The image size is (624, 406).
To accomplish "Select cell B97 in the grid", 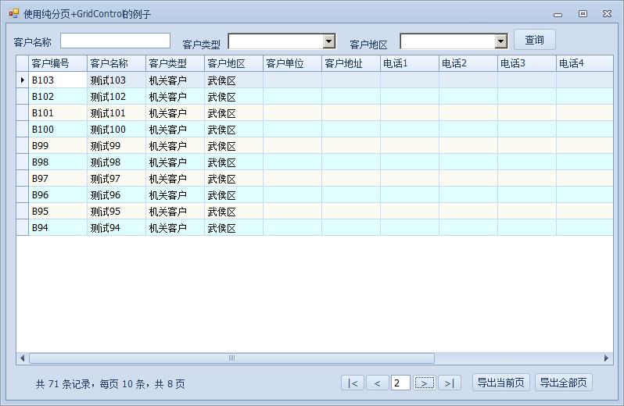I will pyautogui.click(x=58, y=179).
